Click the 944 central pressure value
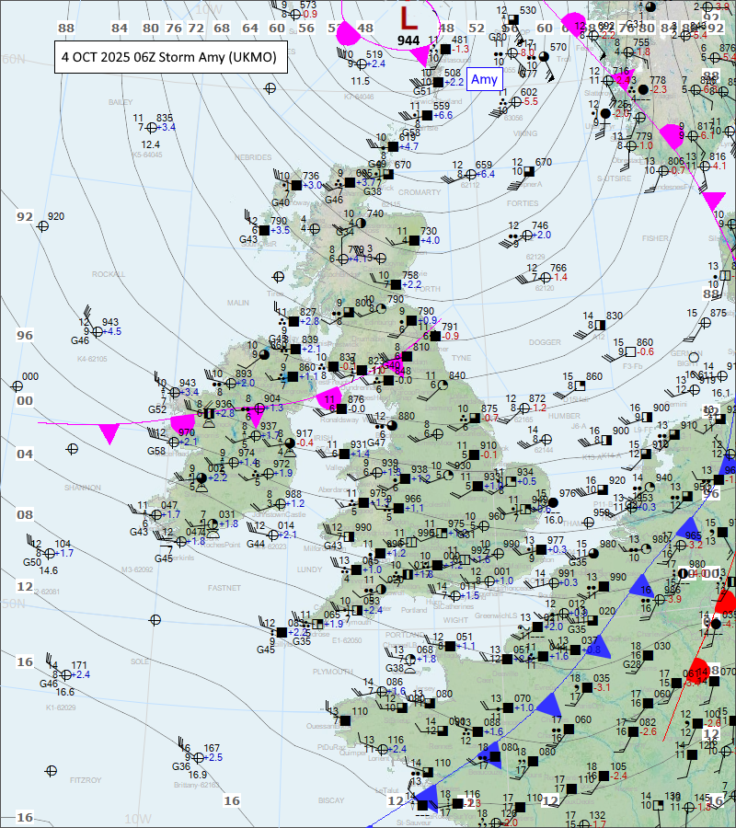Image resolution: width=736 pixels, height=828 pixels. pos(409,40)
